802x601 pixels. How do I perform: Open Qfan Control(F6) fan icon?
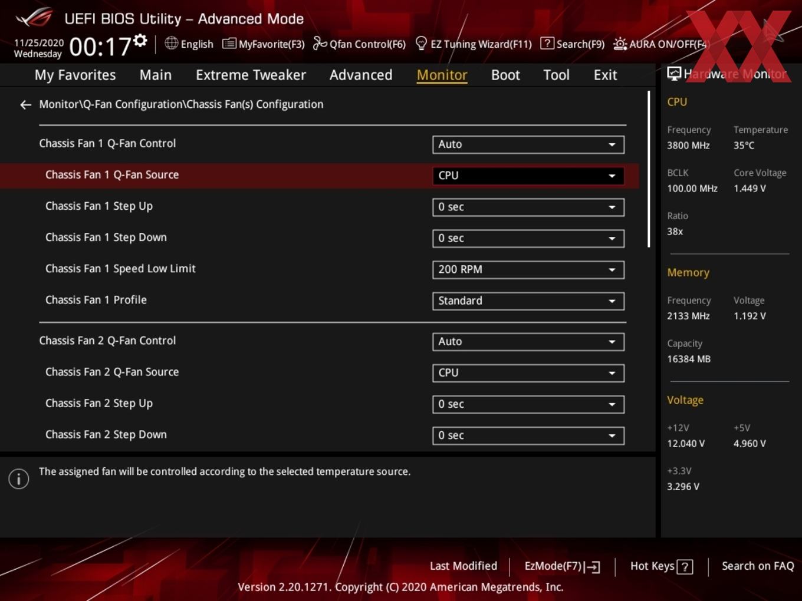320,44
